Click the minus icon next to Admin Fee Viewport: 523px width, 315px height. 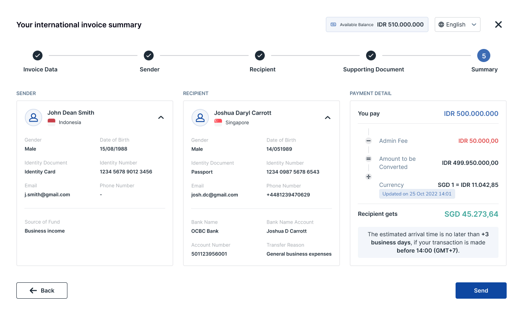coord(369,141)
